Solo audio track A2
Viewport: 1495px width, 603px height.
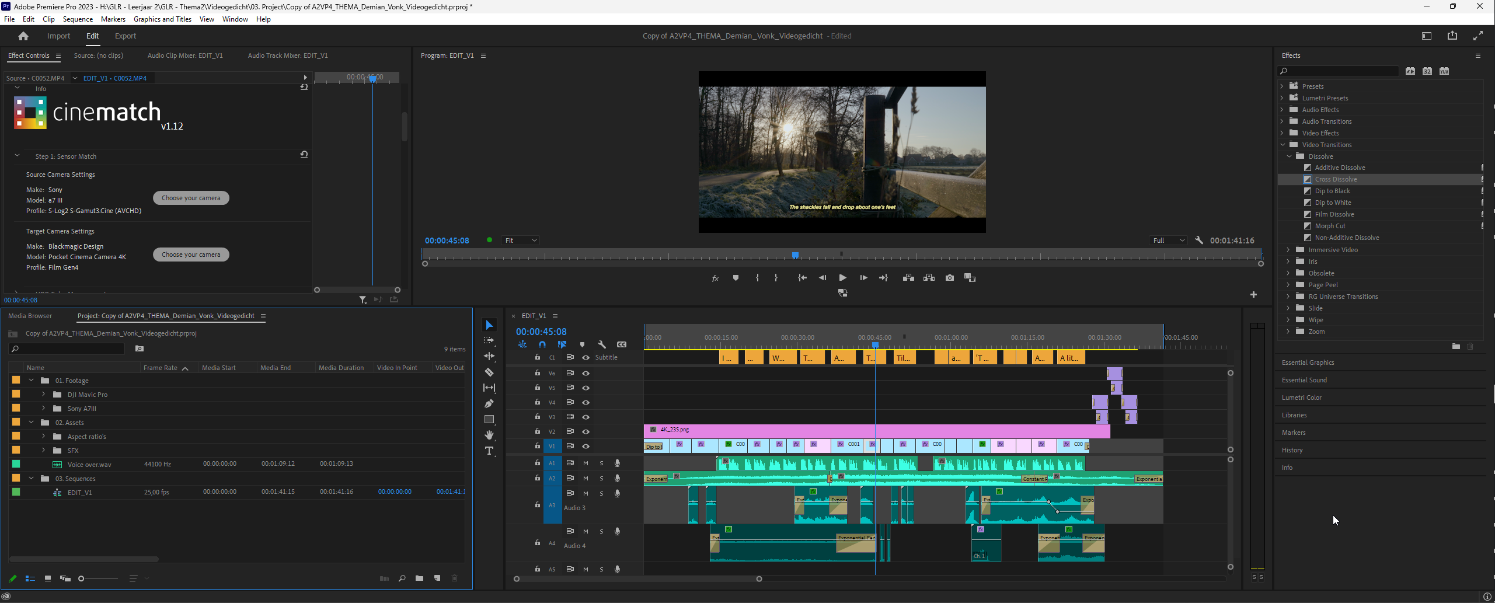point(601,478)
